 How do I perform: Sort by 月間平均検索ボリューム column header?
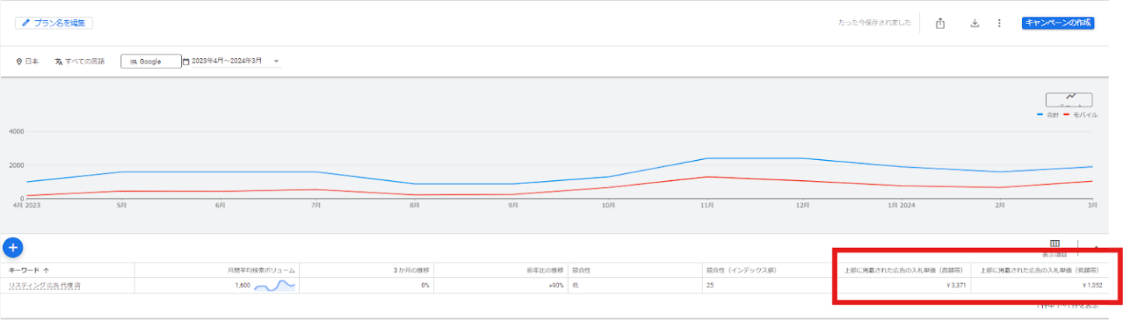[x=260, y=270]
